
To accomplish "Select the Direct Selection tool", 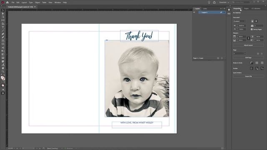I will pos(3,14).
